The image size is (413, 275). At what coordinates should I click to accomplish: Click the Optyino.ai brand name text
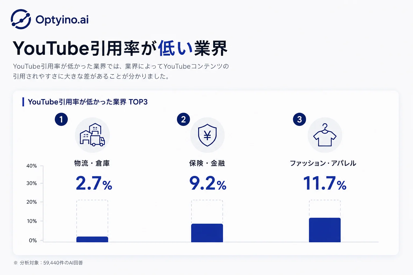(x=62, y=20)
